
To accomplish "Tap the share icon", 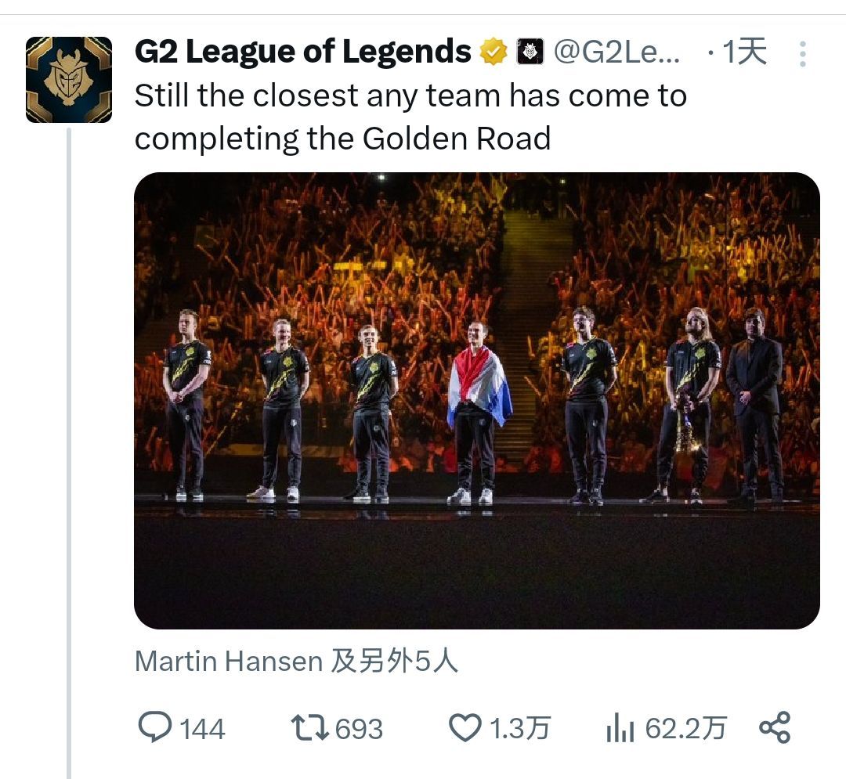I will click(775, 727).
